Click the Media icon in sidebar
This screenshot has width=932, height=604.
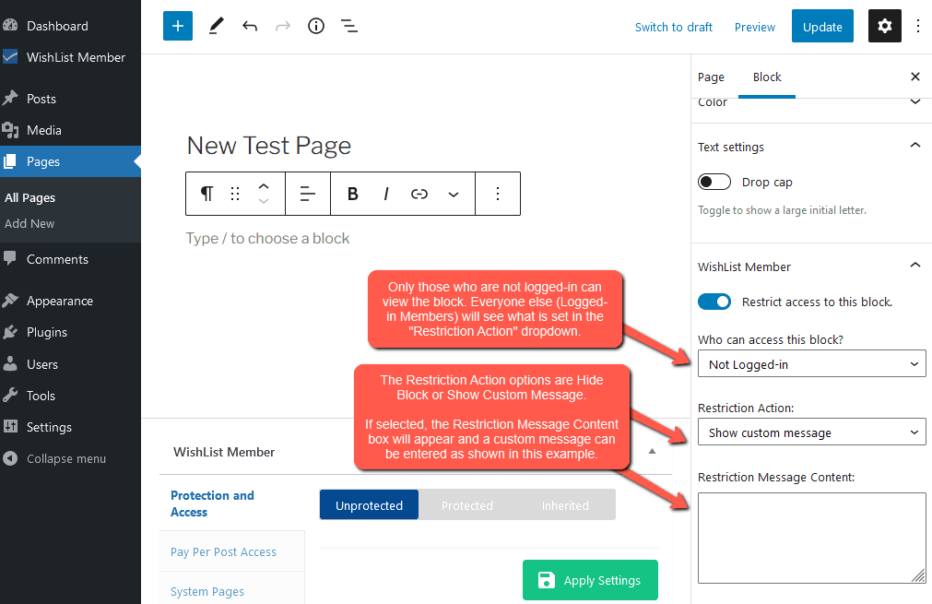[x=10, y=130]
